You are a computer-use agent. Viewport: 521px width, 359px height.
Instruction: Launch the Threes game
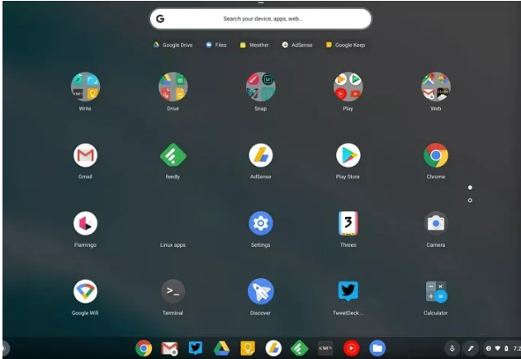tap(348, 223)
